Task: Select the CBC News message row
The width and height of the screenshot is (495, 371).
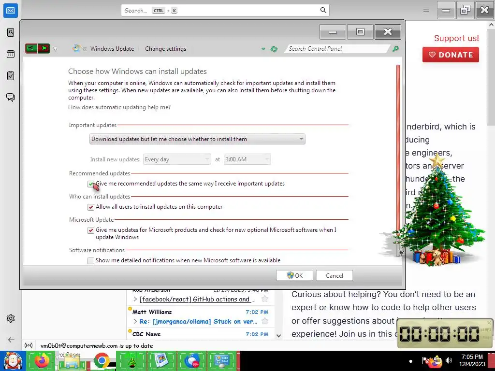Action: 201,334
